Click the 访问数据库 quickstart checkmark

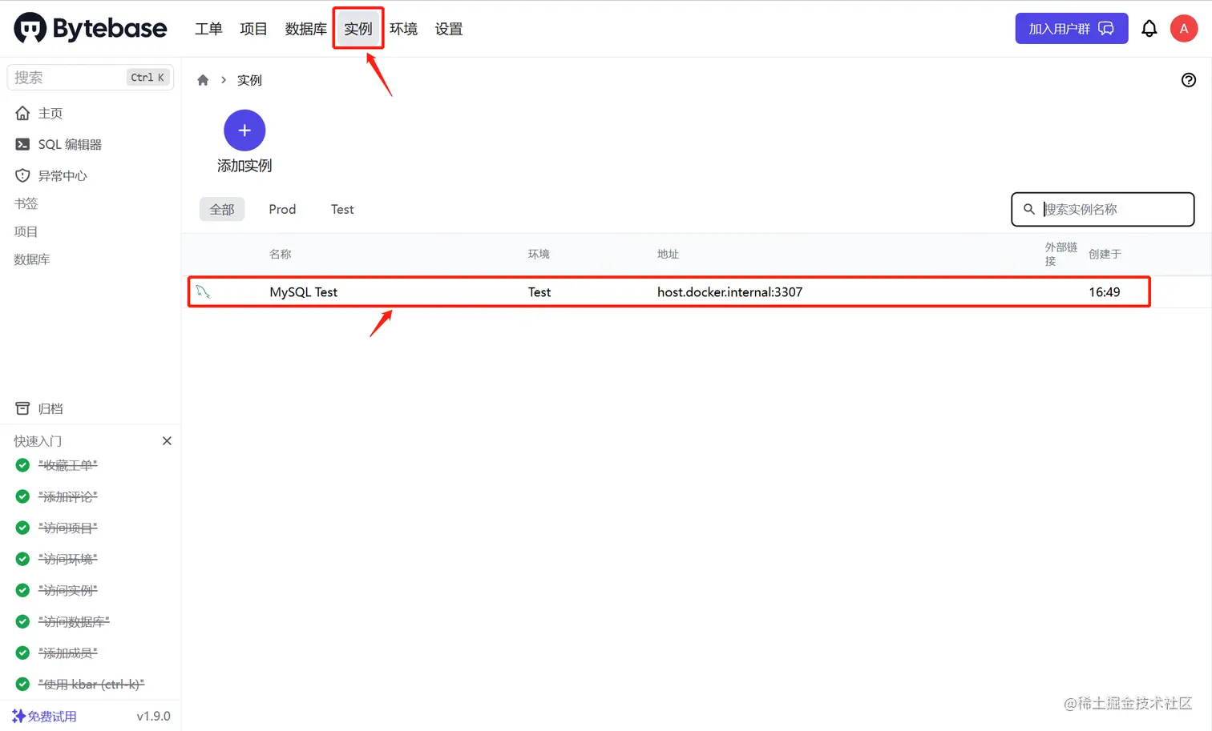tap(22, 621)
